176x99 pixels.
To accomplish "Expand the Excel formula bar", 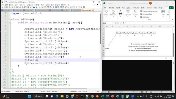I will pyautogui.click(x=173, y=23).
